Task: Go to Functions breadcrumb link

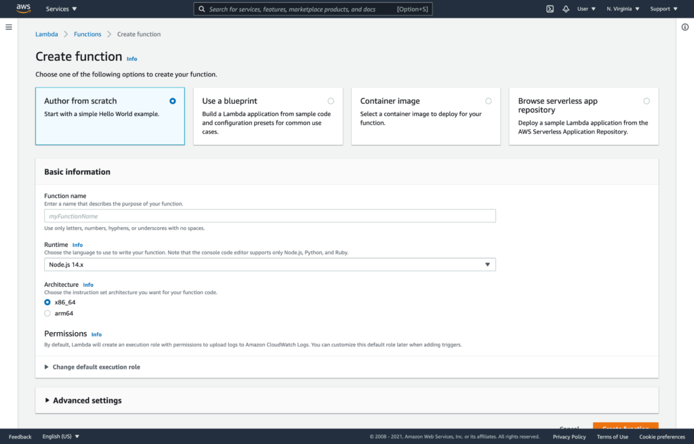Action: (x=87, y=34)
